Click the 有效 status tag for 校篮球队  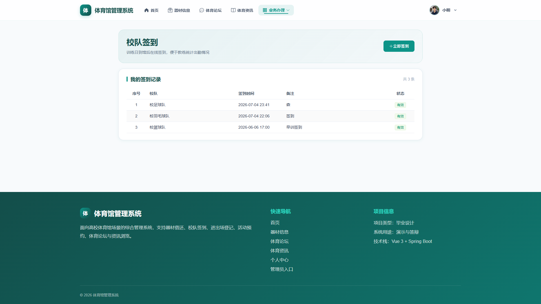point(400,128)
